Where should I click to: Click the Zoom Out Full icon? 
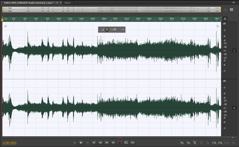(x=208, y=143)
